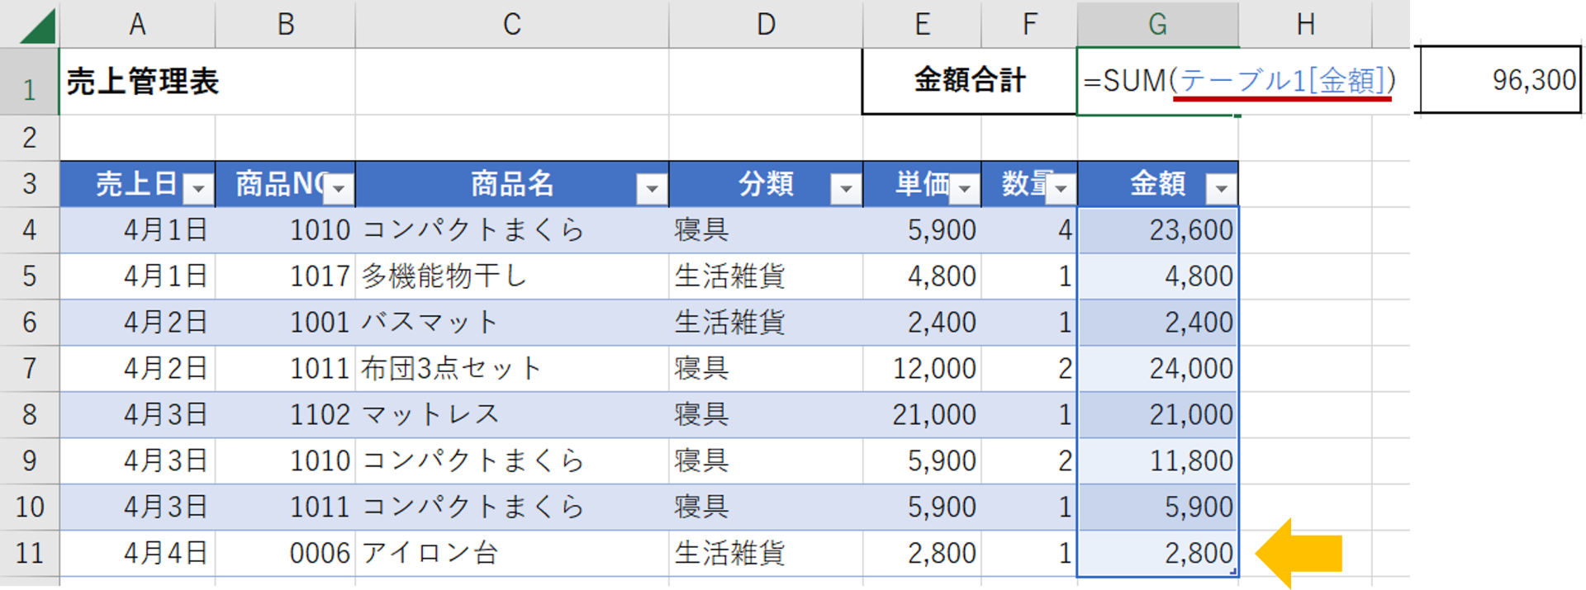Open the 単価 column filter dropdown

coord(964,189)
